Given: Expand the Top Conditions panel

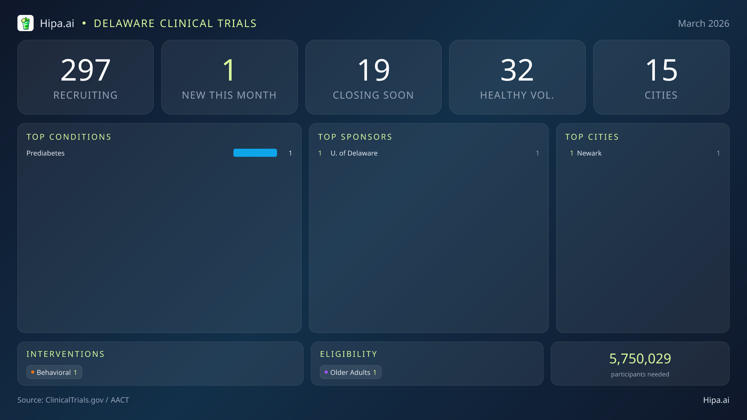Looking at the screenshot, I should [x=69, y=137].
